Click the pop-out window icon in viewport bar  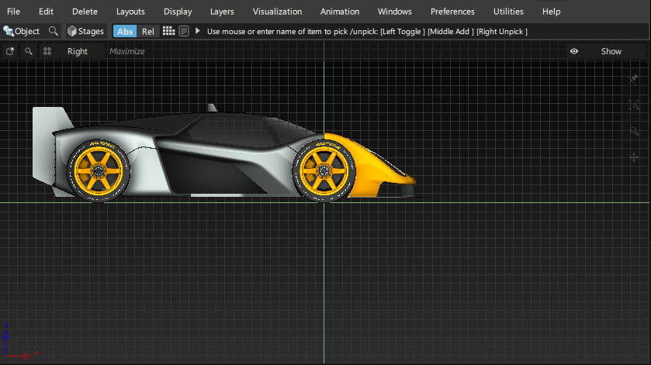click(x=10, y=51)
